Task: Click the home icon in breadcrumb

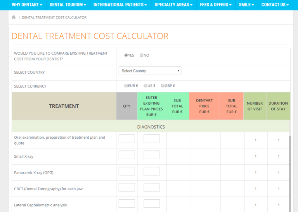Action: pos(14,17)
